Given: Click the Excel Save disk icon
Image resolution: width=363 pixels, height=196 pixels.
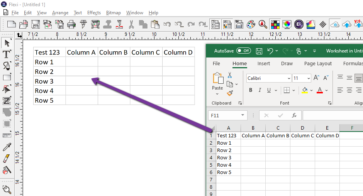Looking at the screenshot, I should coord(259,51).
